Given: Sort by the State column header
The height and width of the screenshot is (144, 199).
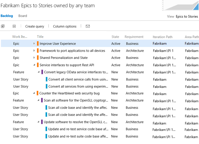Looking at the screenshot, I should coord(115,37).
